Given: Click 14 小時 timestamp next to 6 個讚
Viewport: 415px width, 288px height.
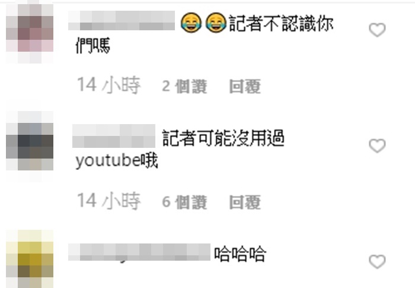Looking at the screenshot, I should (108, 201).
